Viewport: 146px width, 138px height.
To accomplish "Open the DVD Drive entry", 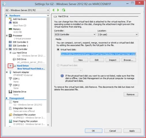I will coord(21,59).
